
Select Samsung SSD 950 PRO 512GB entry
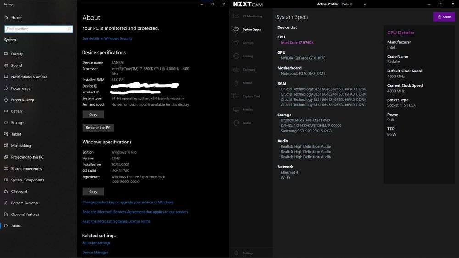tap(306, 131)
